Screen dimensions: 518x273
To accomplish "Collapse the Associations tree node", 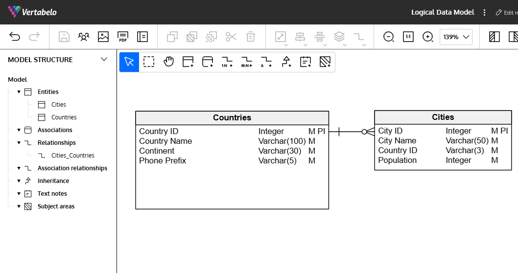I will (x=19, y=130).
